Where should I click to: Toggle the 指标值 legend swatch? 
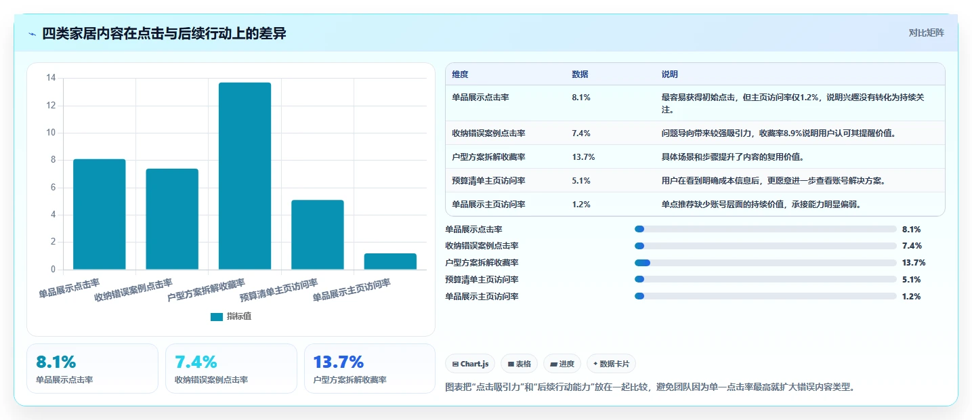217,316
